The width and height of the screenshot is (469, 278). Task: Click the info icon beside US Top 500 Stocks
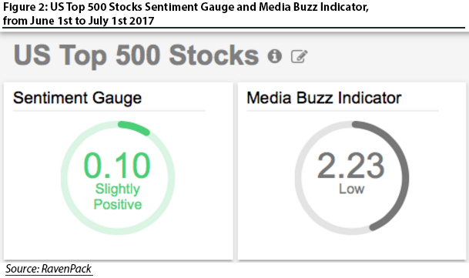pos(275,56)
